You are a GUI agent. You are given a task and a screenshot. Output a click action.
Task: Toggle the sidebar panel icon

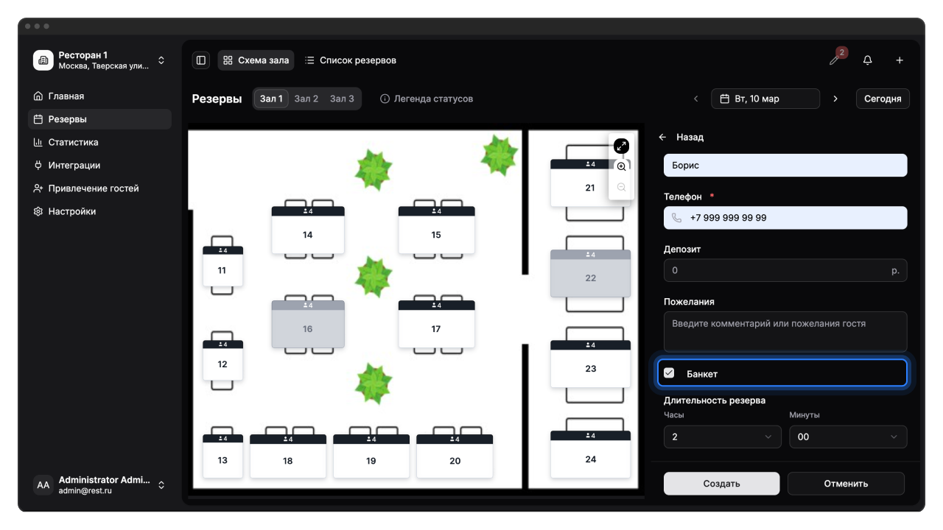200,60
